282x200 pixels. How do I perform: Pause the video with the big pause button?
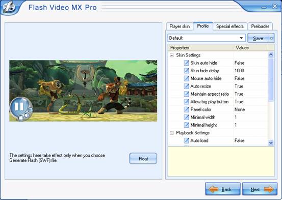click(19, 107)
